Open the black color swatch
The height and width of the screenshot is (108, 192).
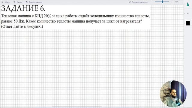[x=188, y=23]
